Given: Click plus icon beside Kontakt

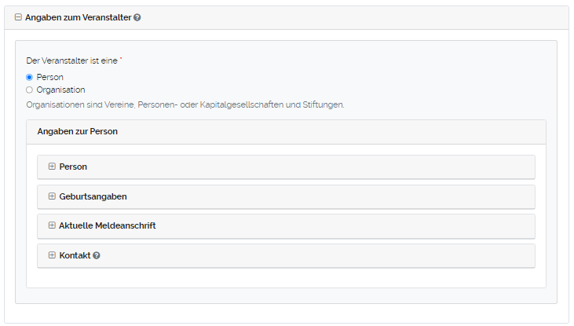Looking at the screenshot, I should (52, 255).
